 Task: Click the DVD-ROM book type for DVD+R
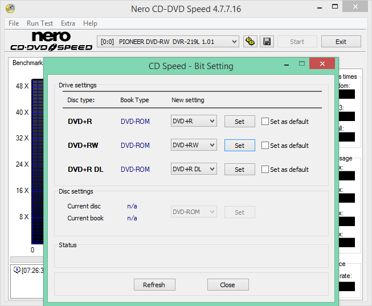tap(135, 122)
